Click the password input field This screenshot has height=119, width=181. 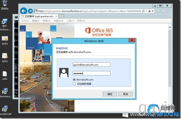click(x=91, y=73)
